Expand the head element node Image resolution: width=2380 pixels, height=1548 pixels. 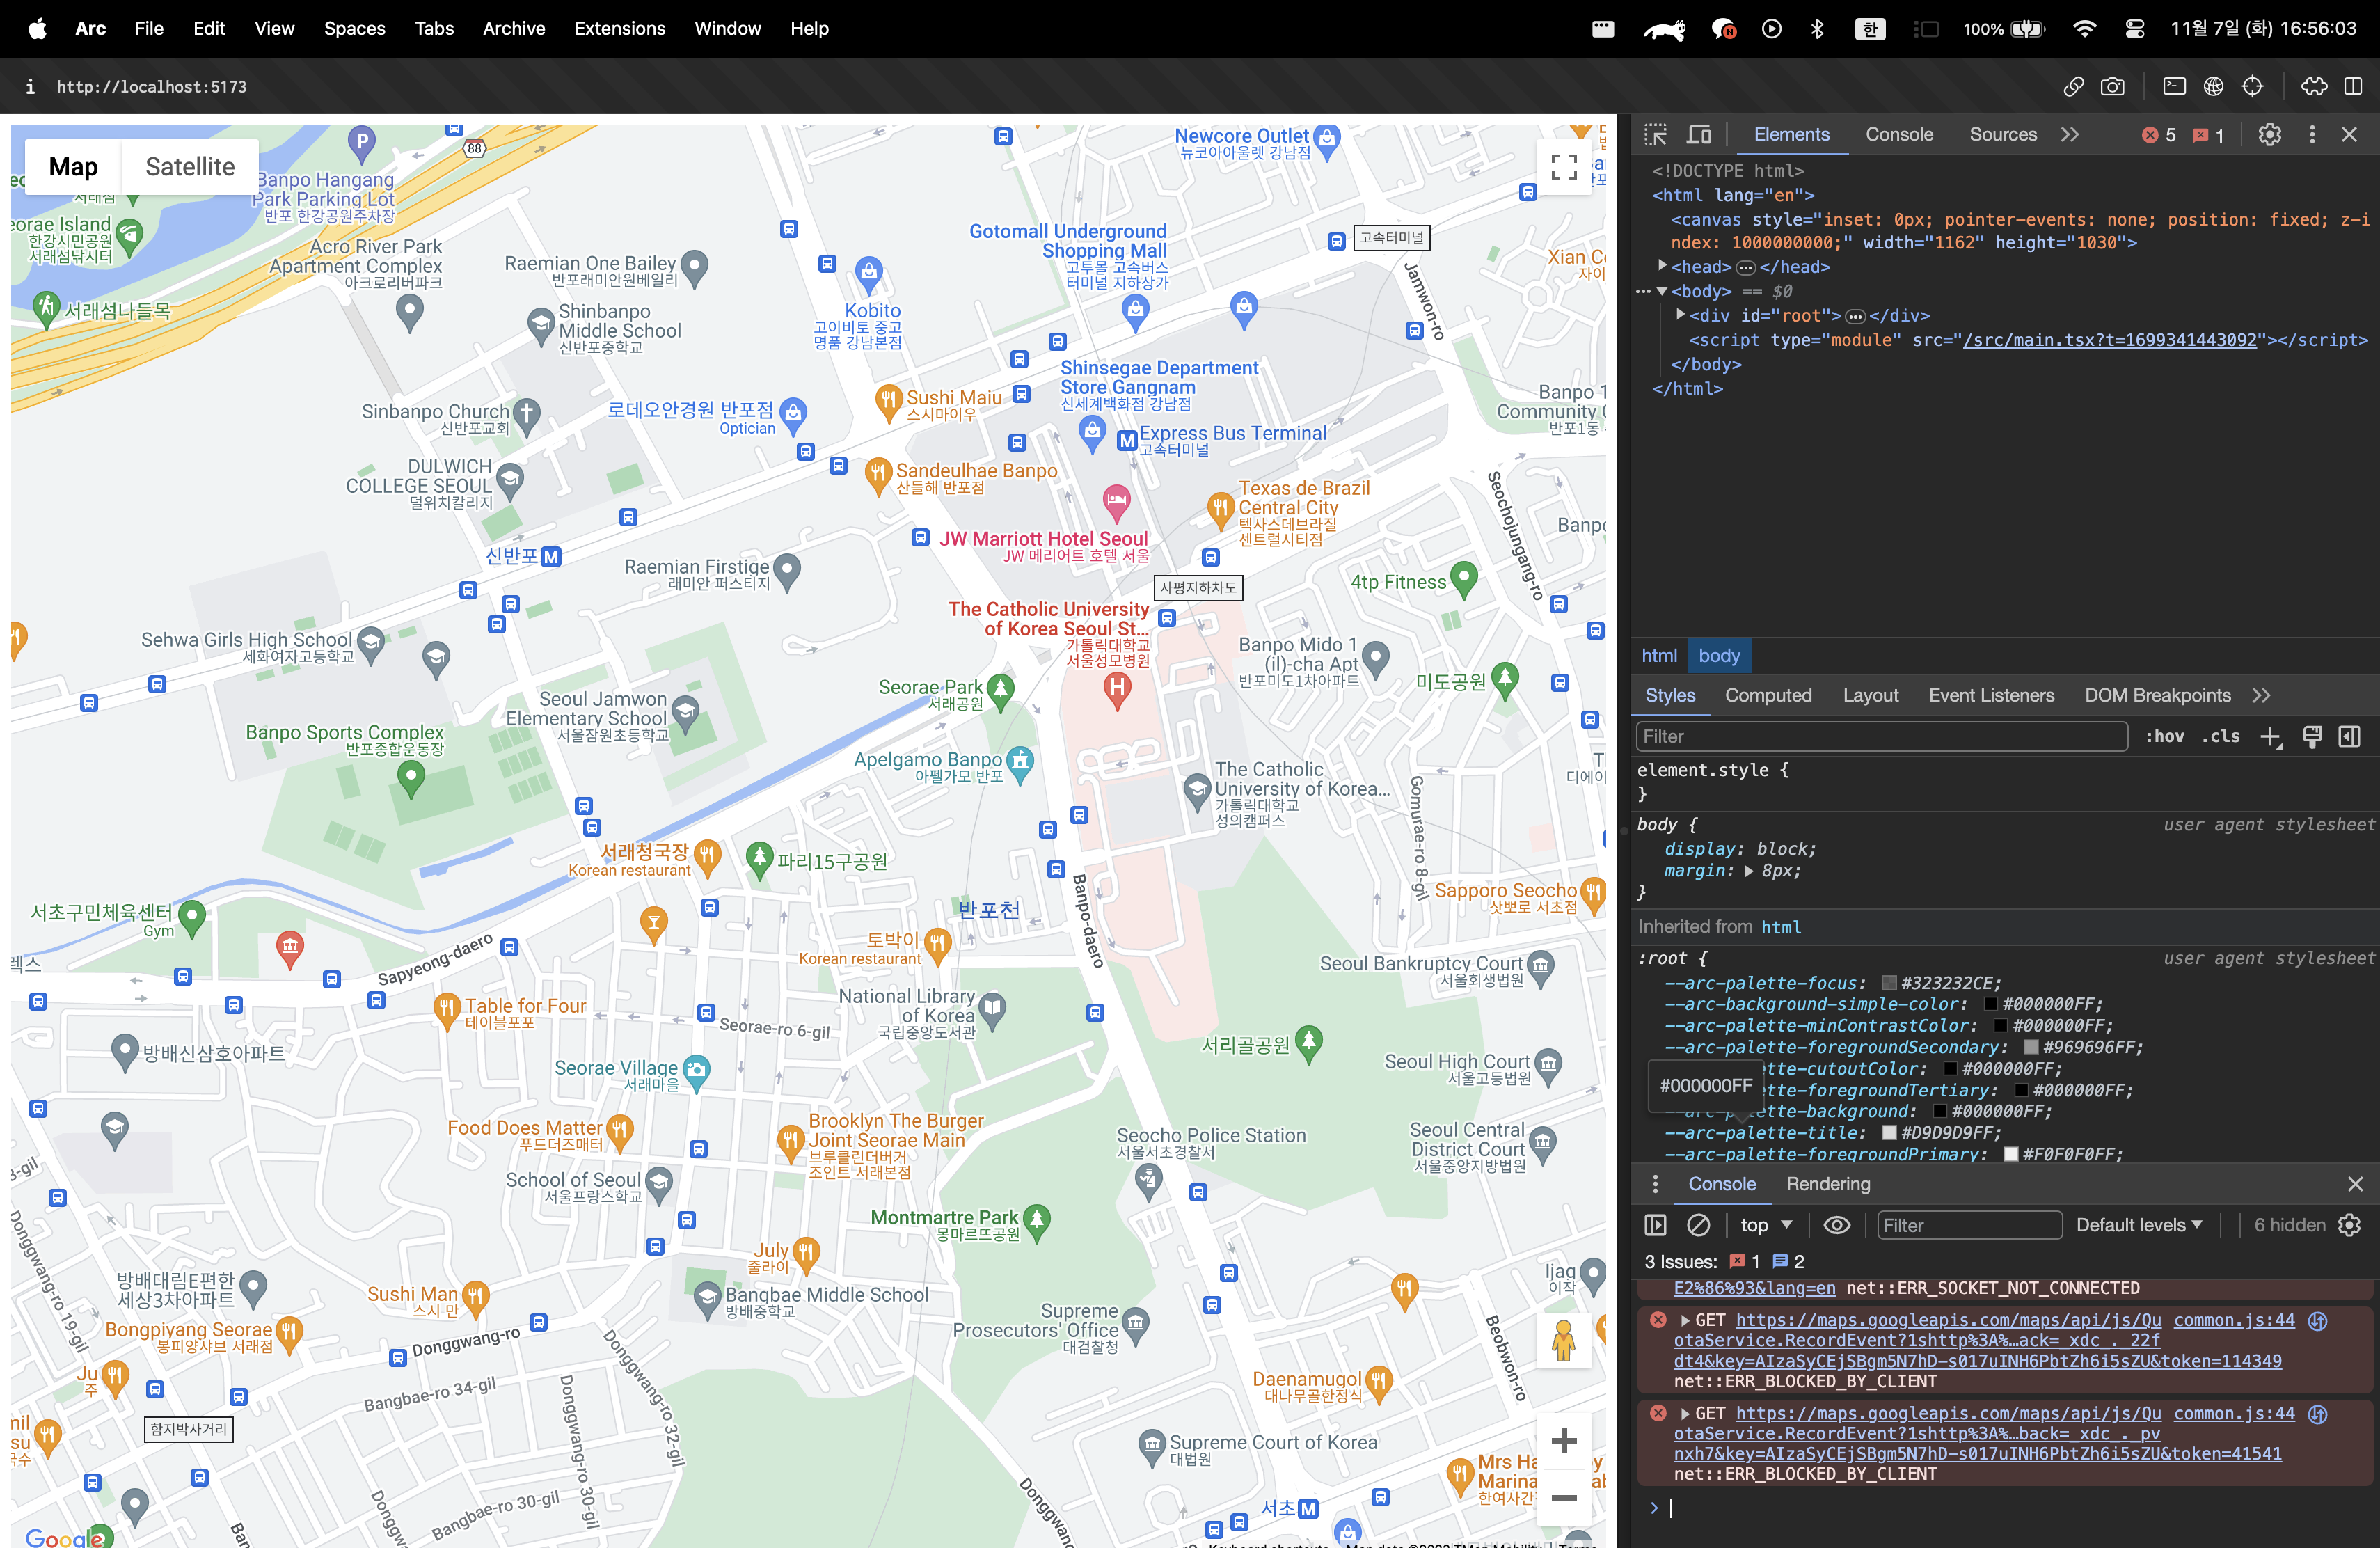(1662, 266)
